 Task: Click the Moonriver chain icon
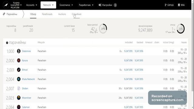pos(19,98)
